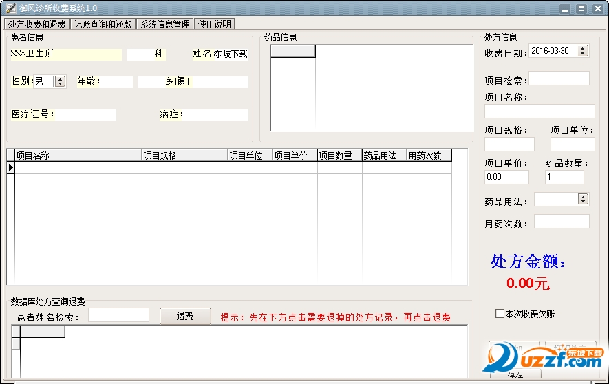Image resolution: width=609 pixels, height=384 pixels.
Task: Click the 退费 refund button
Action: [x=185, y=316]
